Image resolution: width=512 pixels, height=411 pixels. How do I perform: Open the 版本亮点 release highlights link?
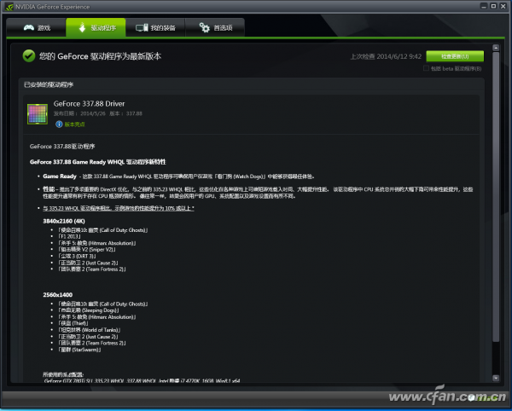[74, 124]
